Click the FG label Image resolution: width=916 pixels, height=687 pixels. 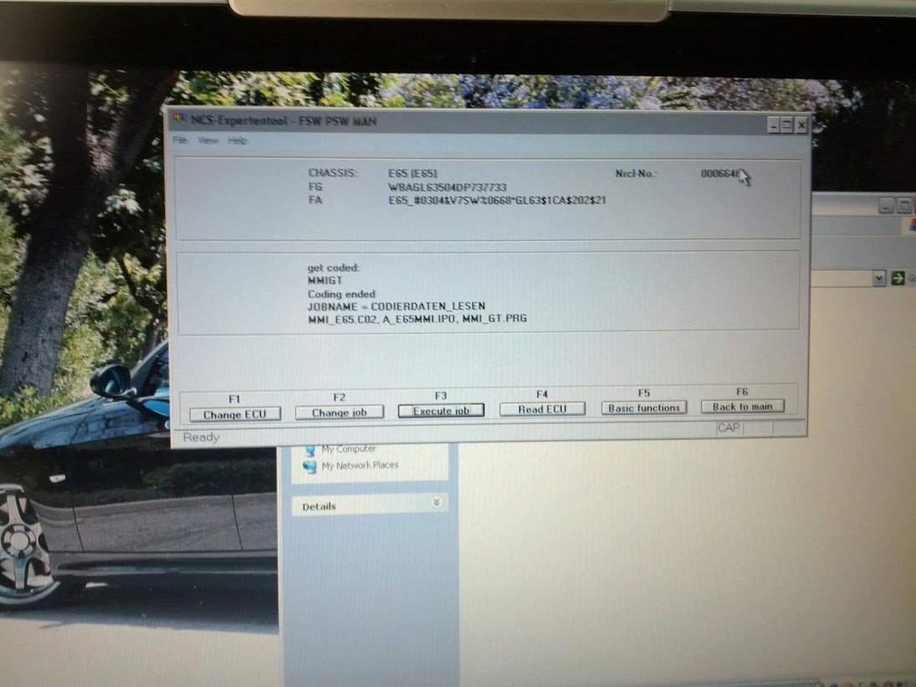tap(315, 187)
